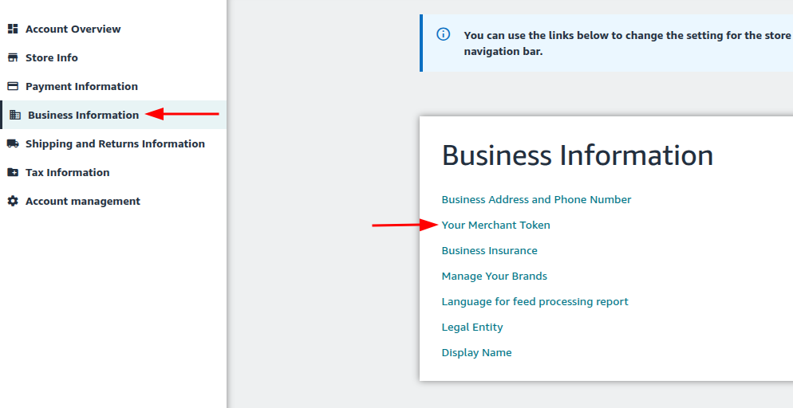The width and height of the screenshot is (793, 408).
Task: Click the info circle icon in banner
Action: (x=443, y=34)
